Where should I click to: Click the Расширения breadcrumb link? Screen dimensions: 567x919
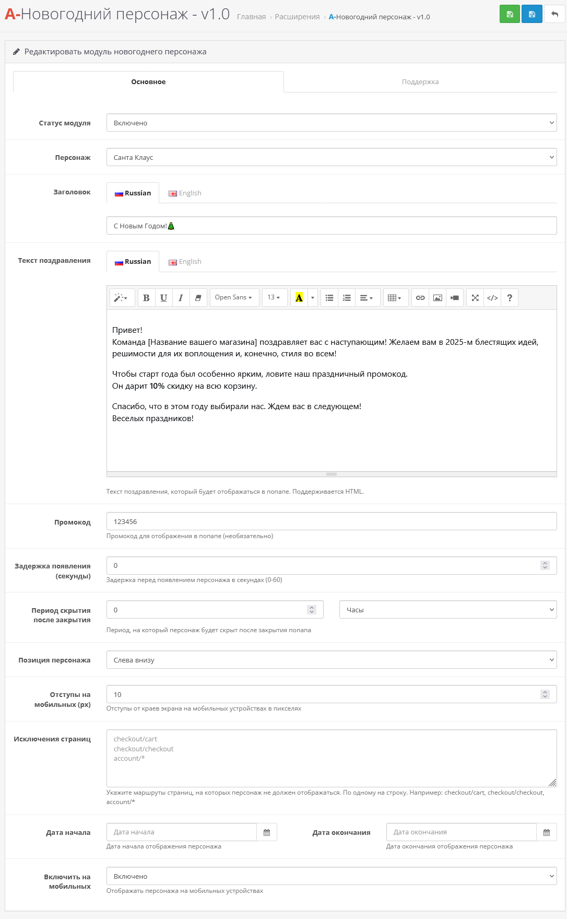point(297,17)
